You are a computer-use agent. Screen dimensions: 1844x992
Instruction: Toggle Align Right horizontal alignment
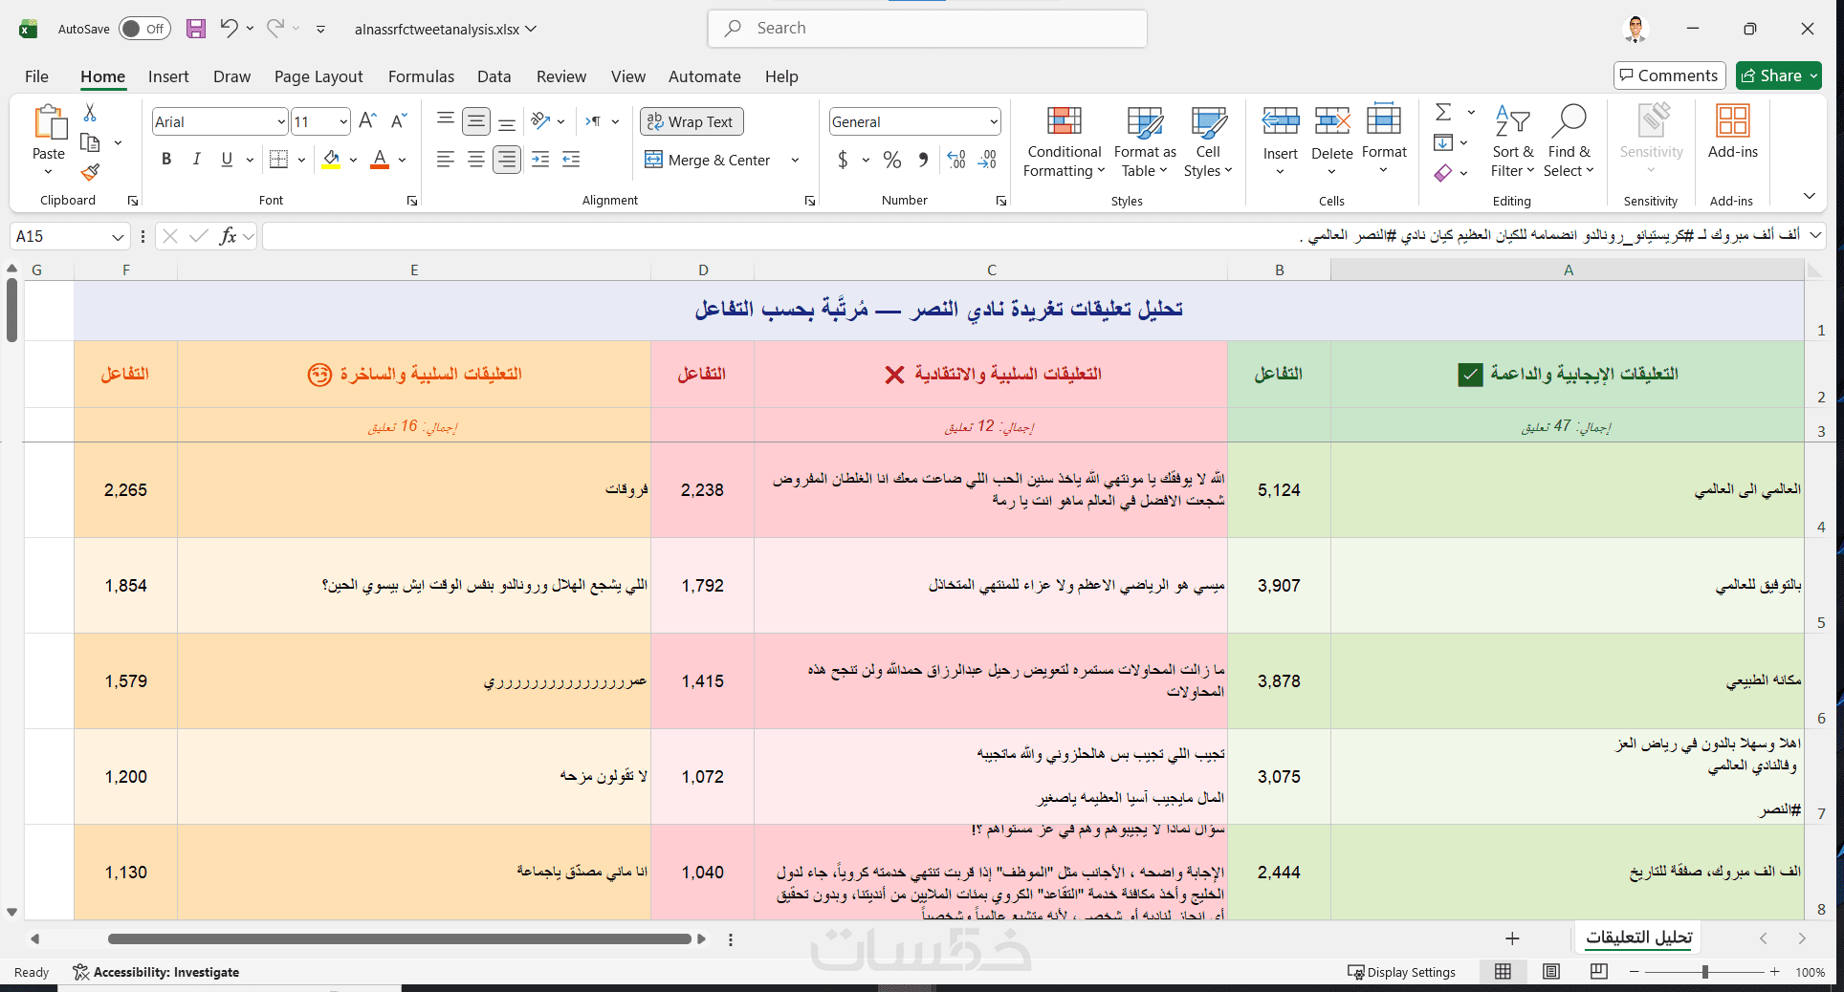(507, 160)
